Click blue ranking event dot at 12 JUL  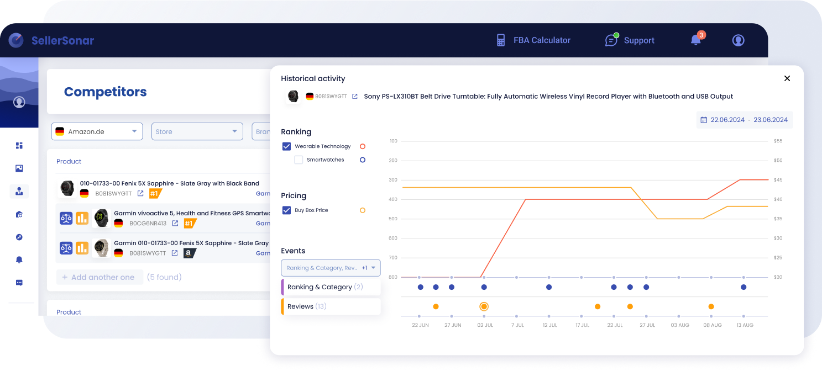pos(549,287)
